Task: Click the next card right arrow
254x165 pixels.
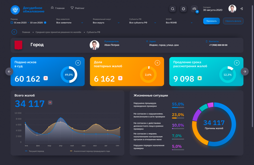Action: 245,71
